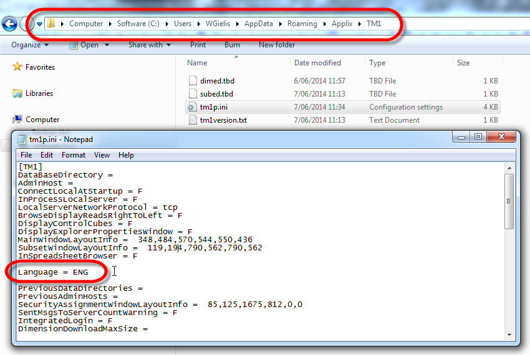Click the Print toolbar button
The height and width of the screenshot is (355, 530).
coord(198,45)
